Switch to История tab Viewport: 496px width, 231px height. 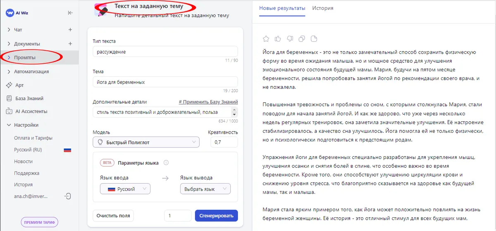[x=323, y=8]
